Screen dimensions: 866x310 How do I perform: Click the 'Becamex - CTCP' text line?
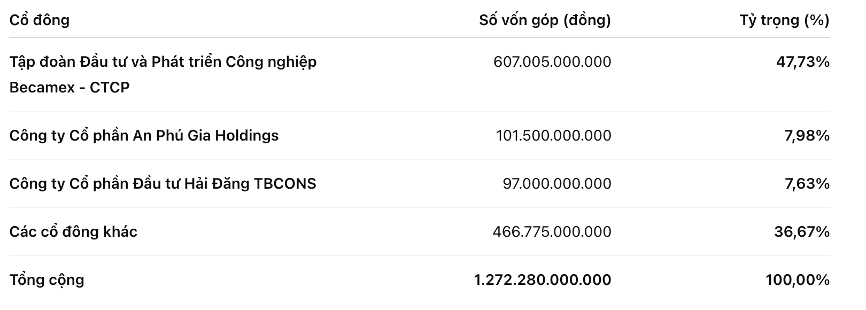(x=69, y=87)
